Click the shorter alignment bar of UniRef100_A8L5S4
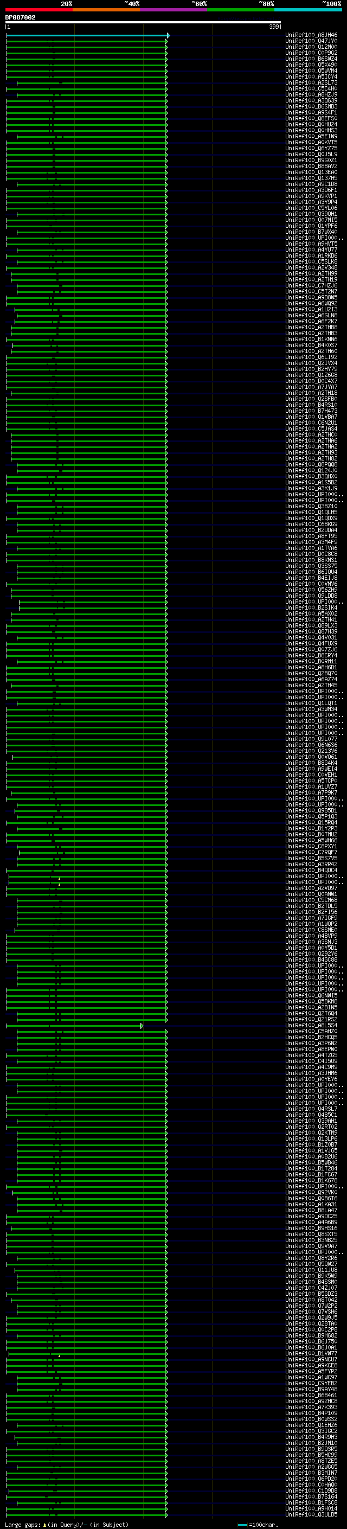Image resolution: width=347 pixels, height=1529 pixels. [75, 1026]
